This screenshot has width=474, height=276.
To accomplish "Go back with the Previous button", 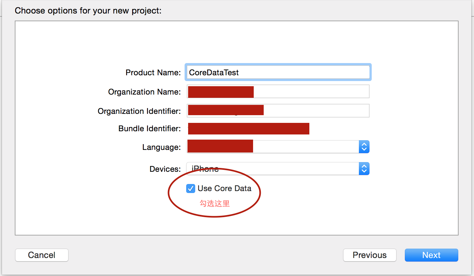I will click(369, 255).
